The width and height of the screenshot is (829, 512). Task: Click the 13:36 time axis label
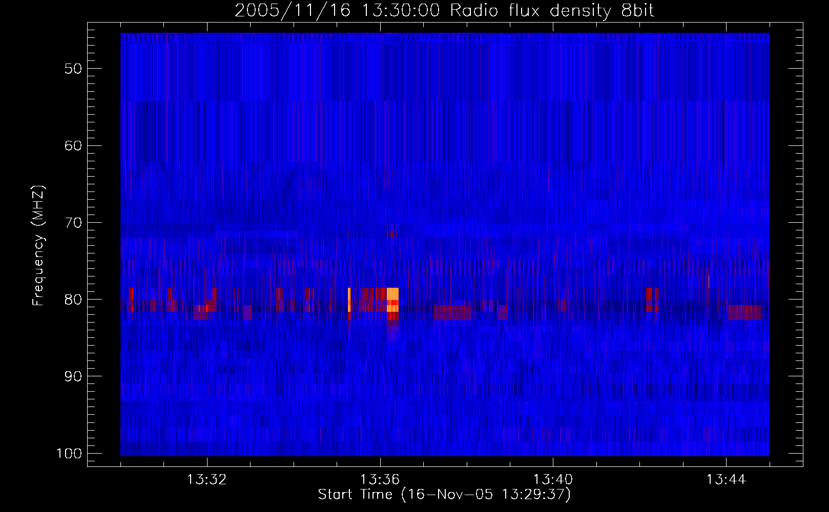tap(380, 480)
